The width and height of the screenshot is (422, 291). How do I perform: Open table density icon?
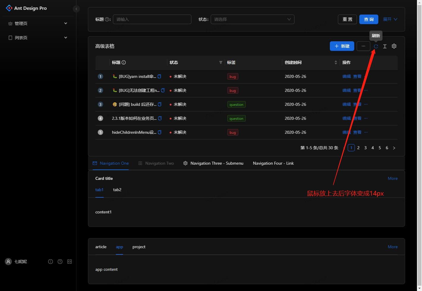[x=385, y=46]
